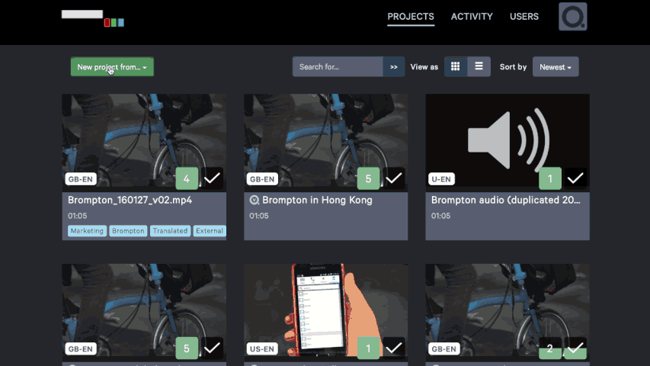Click U-EN language label on audio card
This screenshot has height=366, width=650.
tap(441, 179)
